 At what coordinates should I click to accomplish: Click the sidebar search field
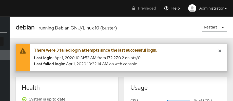[2, 42]
